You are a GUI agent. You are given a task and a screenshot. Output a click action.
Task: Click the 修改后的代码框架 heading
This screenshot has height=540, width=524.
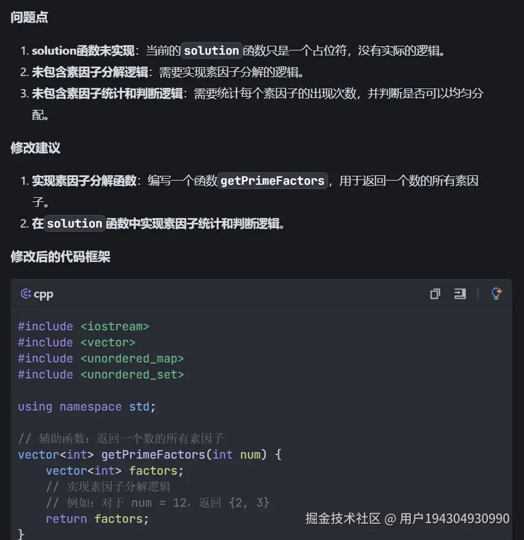coord(60,257)
